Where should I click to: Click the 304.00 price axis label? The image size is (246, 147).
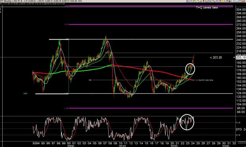241,9
